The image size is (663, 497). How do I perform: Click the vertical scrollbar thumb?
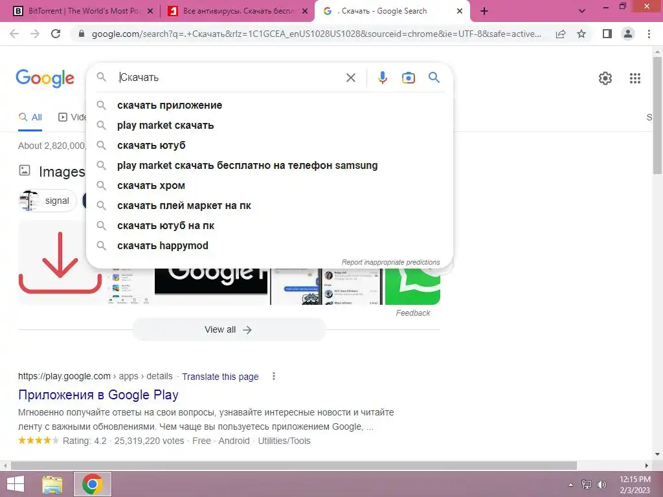[657, 115]
